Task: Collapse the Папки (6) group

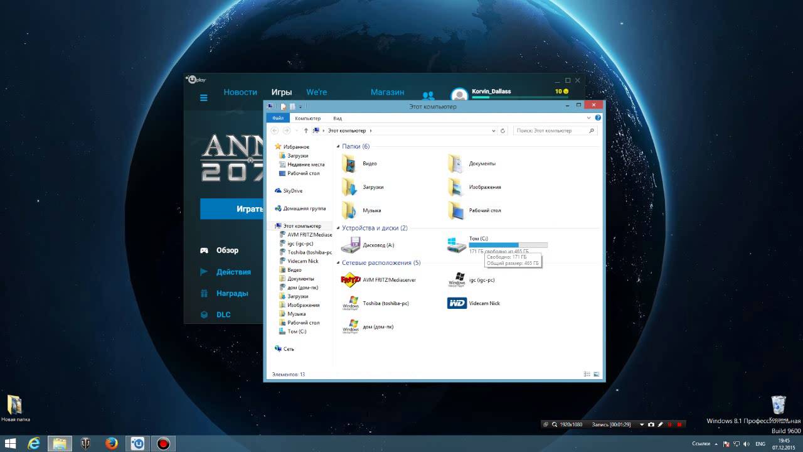Action: [x=339, y=146]
